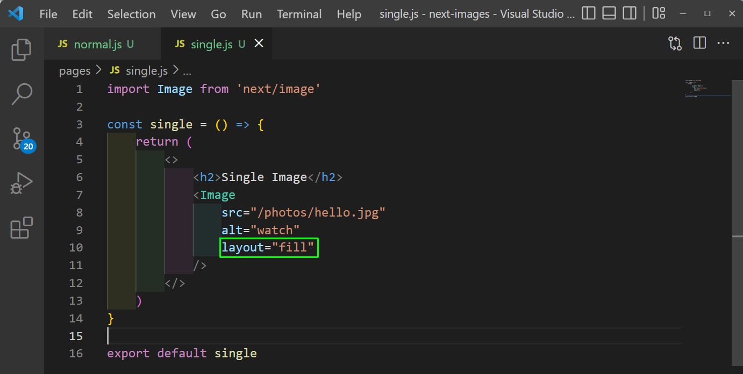The height and width of the screenshot is (374, 743).
Task: Open the File menu
Action: point(48,14)
